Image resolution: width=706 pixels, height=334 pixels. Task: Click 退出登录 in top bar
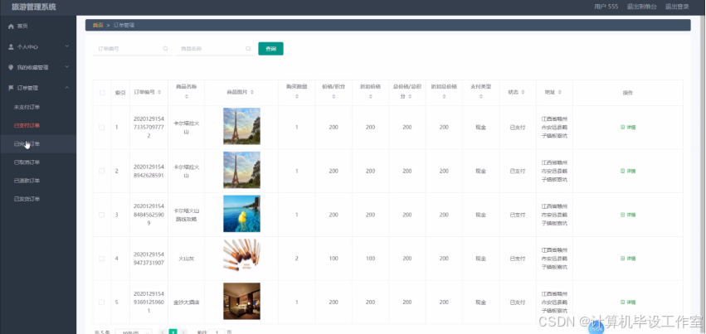click(x=677, y=7)
